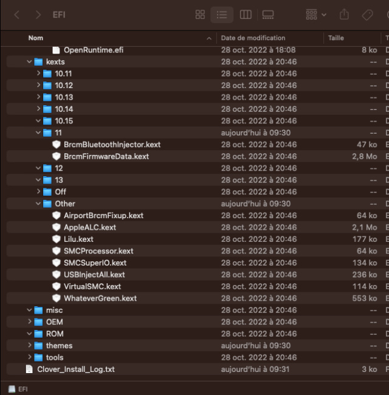Click the 2,8 Mo size of BrcmFirmwareData
Viewport: 389px width, 395px height.
click(x=365, y=156)
